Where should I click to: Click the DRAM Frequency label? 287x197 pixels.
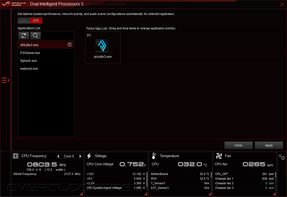click(25, 174)
